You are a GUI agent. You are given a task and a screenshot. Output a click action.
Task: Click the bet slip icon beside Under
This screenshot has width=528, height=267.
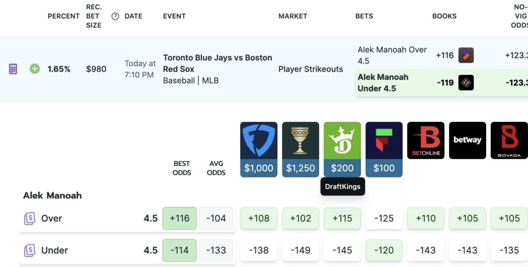click(29, 251)
